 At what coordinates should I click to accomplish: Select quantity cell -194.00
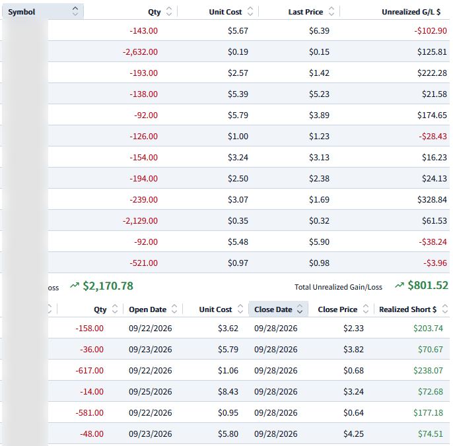[x=143, y=178]
